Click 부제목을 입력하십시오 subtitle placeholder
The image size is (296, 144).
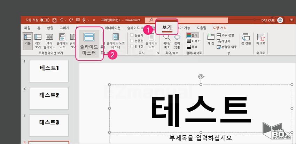pos(201,138)
